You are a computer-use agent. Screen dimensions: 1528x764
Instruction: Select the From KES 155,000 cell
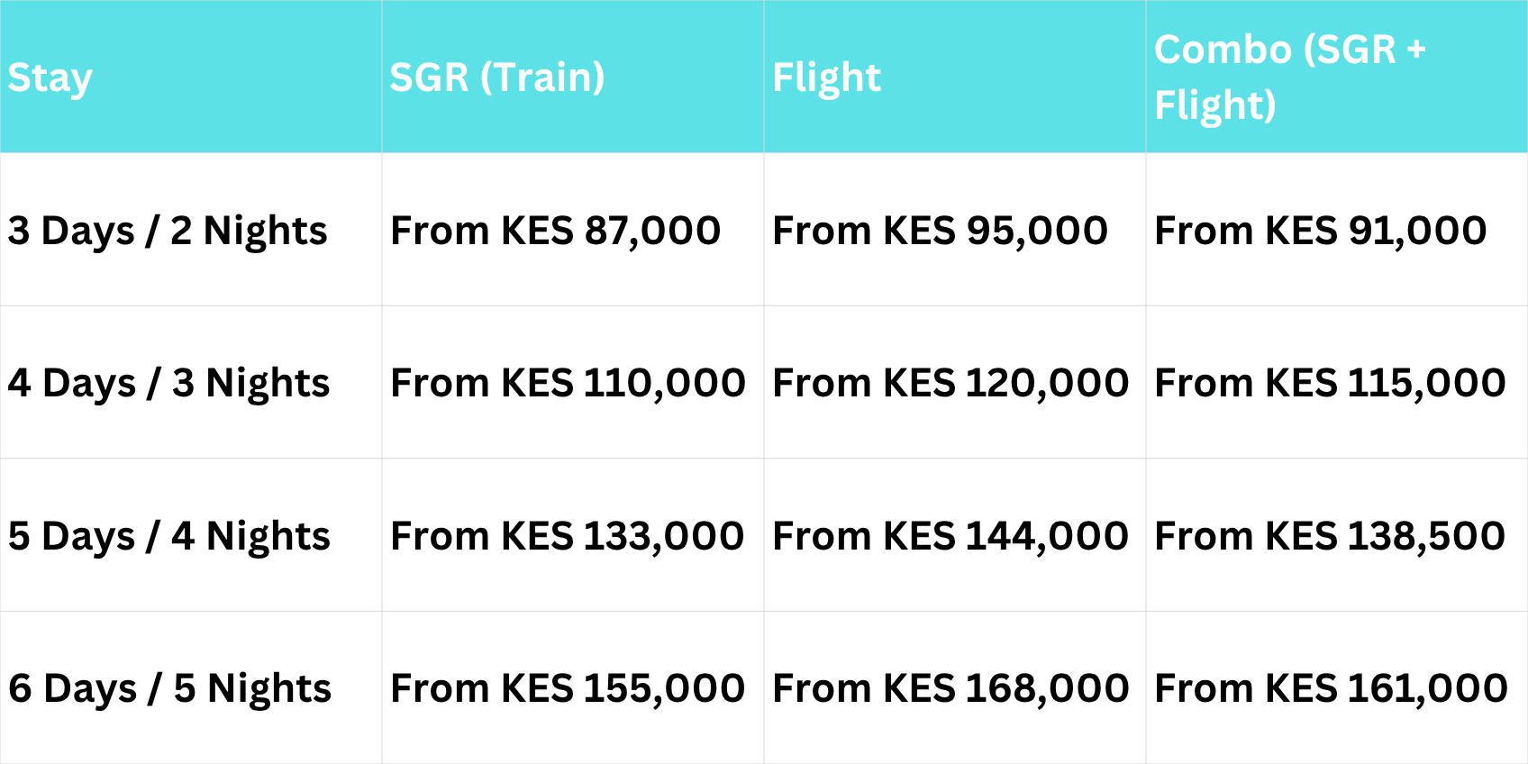(x=568, y=688)
